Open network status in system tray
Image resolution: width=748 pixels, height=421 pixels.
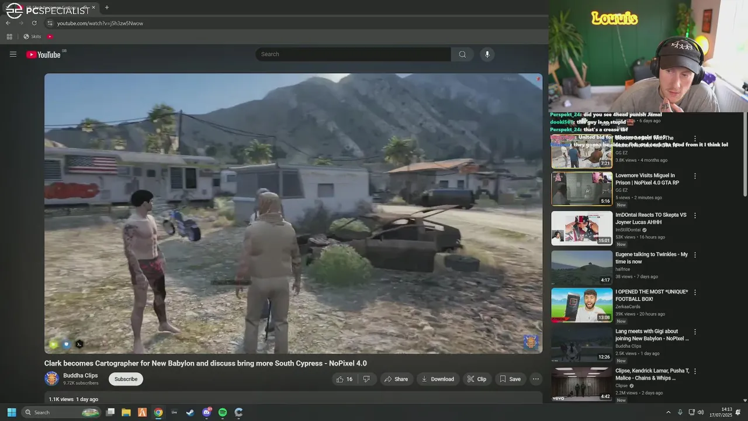691,412
